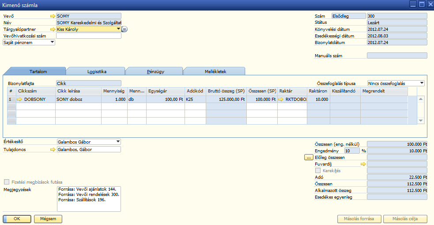Click the SONY doboz description cell
This screenshot has height=225, width=434.
point(78,100)
